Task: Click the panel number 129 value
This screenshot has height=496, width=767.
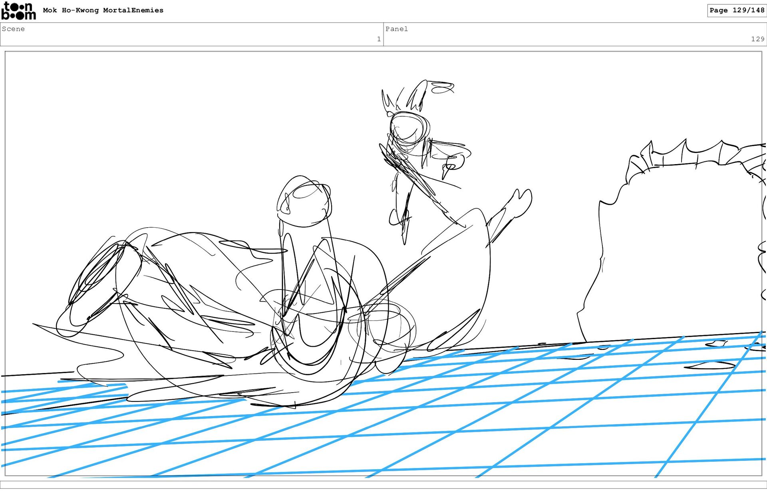Action: [x=757, y=39]
